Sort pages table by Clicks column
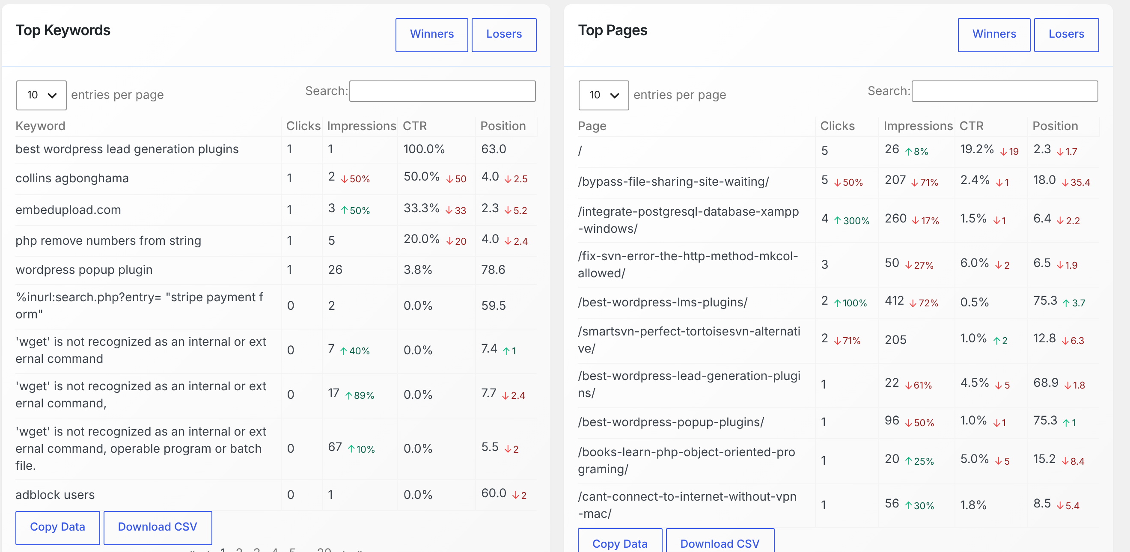1130x552 pixels. [837, 126]
